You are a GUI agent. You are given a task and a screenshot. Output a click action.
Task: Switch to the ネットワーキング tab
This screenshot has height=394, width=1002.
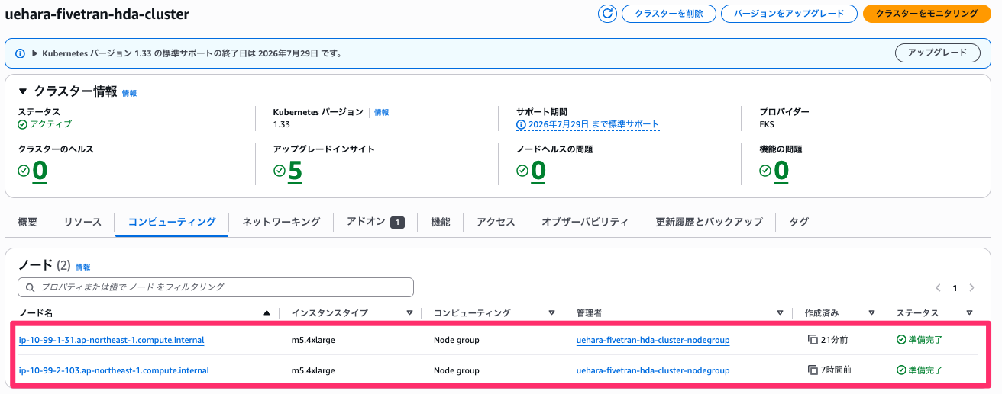[x=281, y=222]
